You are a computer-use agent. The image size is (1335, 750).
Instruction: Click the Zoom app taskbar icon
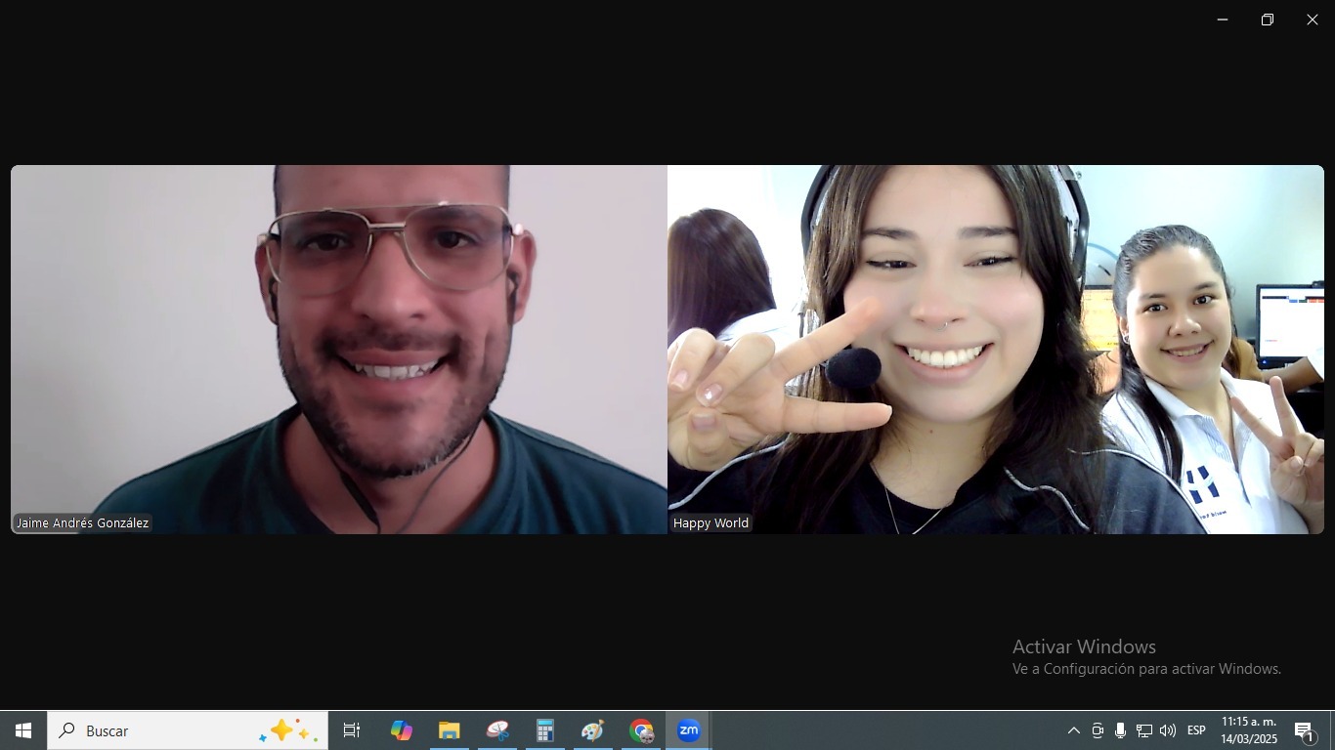[688, 730]
